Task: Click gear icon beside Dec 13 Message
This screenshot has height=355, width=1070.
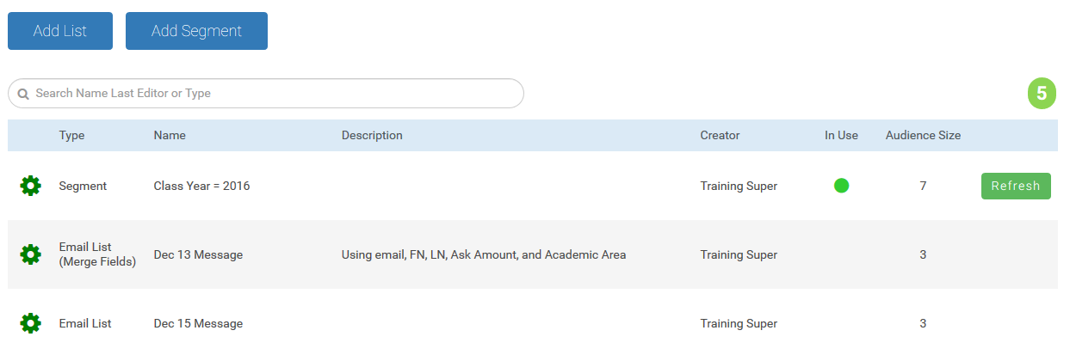Action: coord(30,254)
